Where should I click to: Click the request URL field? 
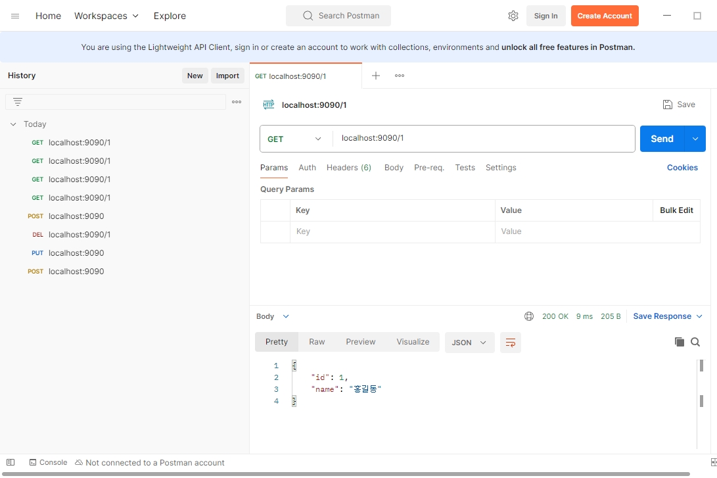pyautogui.click(x=484, y=138)
